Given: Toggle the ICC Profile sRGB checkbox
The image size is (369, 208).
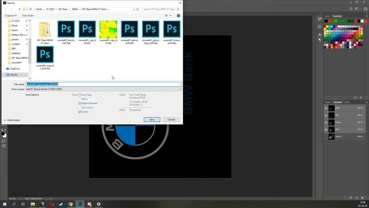Looking at the screenshot, I should click(128, 102).
